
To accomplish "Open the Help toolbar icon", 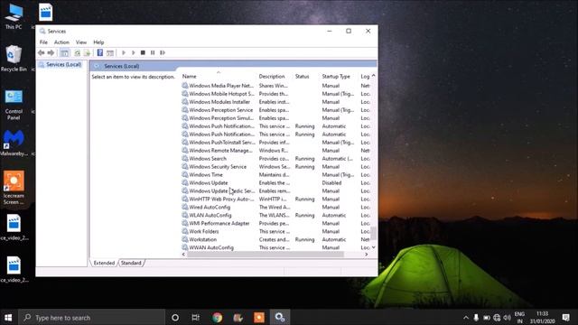I will pos(100,52).
